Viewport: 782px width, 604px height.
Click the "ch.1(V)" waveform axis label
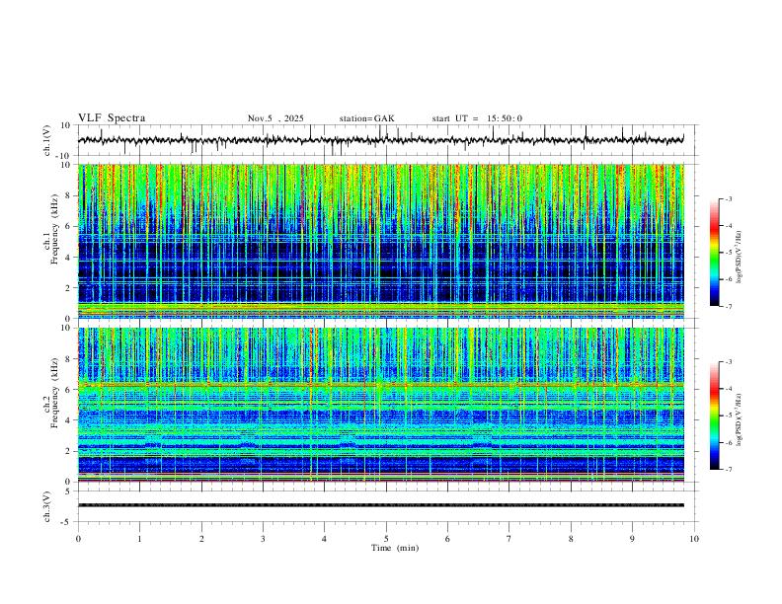[x=47, y=140]
